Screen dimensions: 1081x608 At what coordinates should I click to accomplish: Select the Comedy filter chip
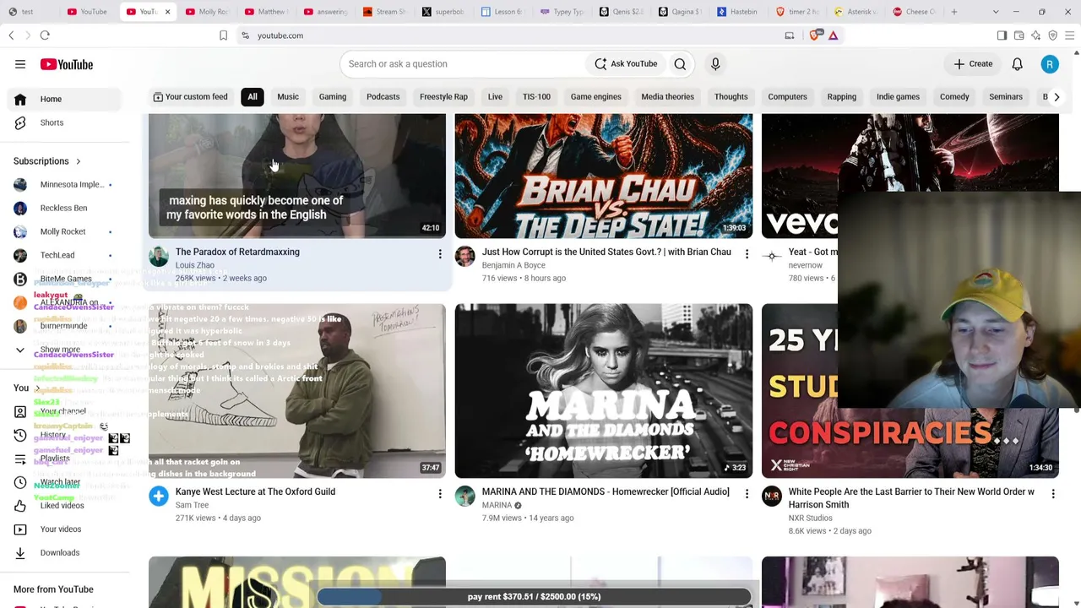pos(954,97)
